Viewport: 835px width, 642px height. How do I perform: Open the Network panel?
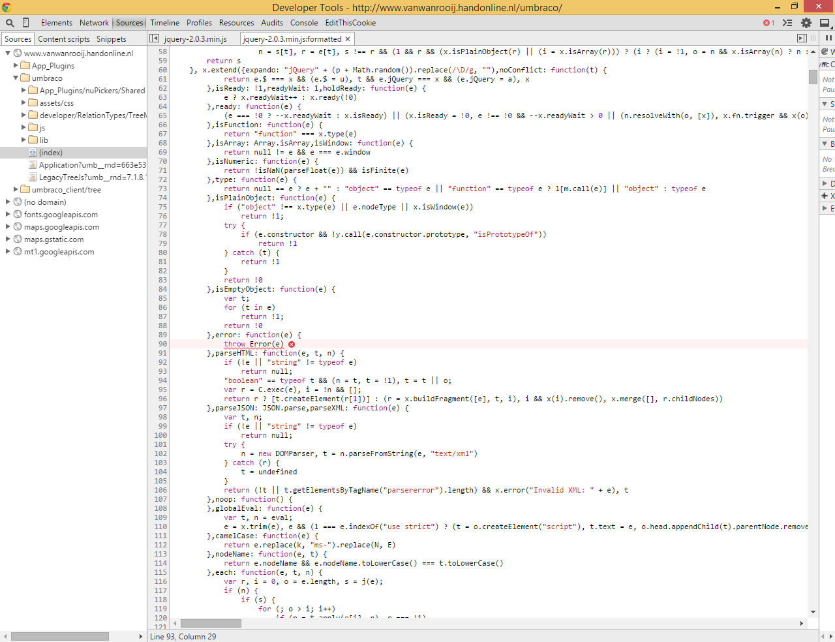pos(94,23)
